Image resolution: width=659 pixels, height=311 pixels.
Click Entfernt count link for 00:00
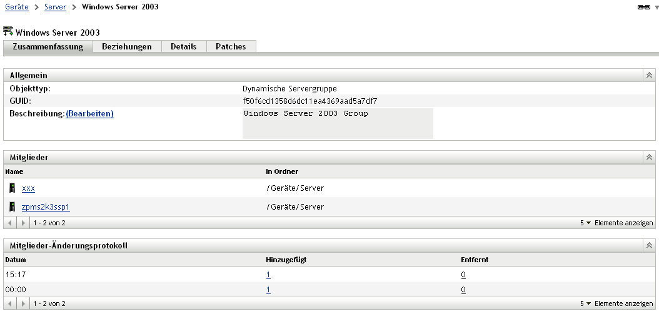tap(463, 290)
